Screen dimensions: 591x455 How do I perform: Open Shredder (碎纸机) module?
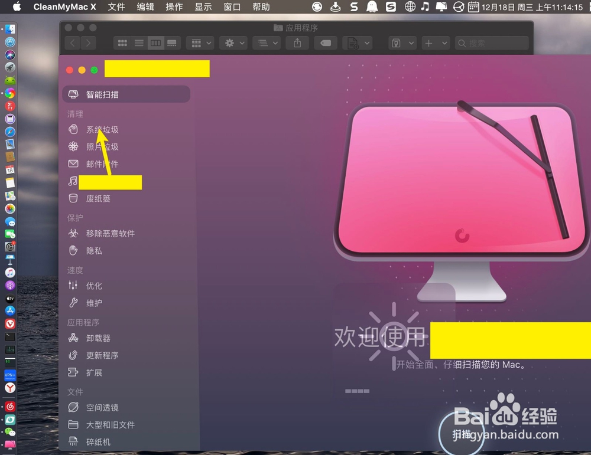pos(98,442)
